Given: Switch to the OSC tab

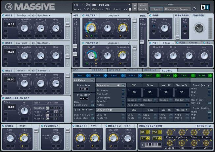Looking at the screenshot, I should pyautogui.click(x=80, y=70).
